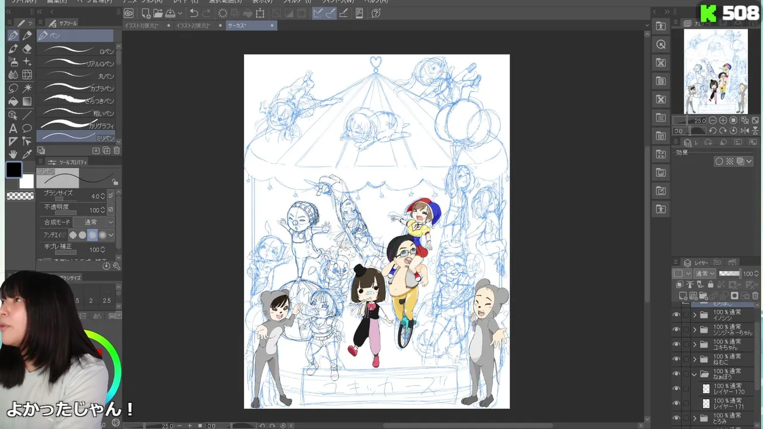The image size is (763, 429).
Task: Toggle snap to ruler icon
Action: (318, 13)
